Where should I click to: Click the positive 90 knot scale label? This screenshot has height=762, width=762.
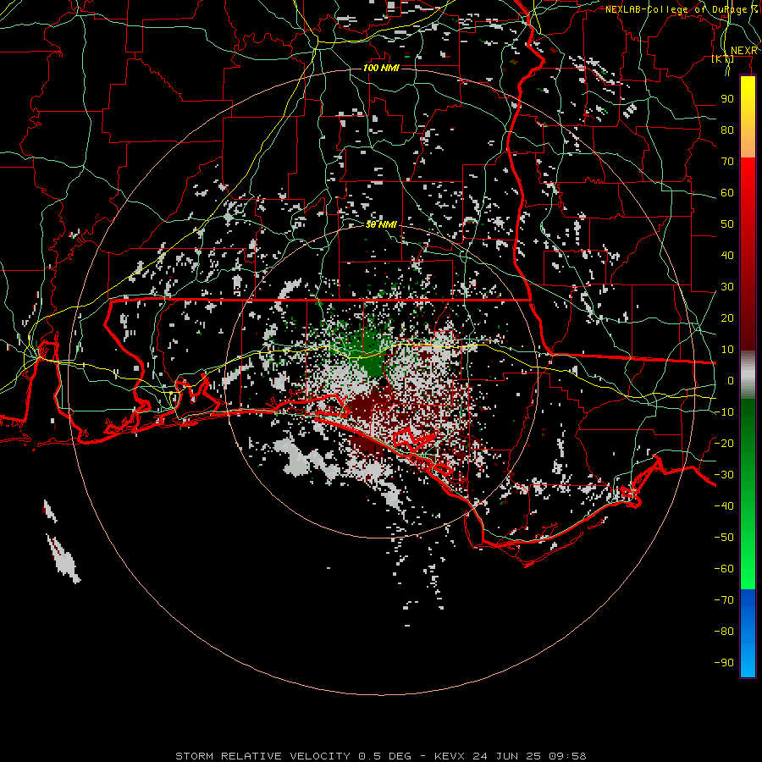[x=727, y=99]
